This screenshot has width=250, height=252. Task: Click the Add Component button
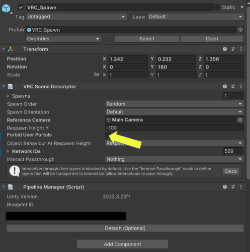[x=122, y=244]
